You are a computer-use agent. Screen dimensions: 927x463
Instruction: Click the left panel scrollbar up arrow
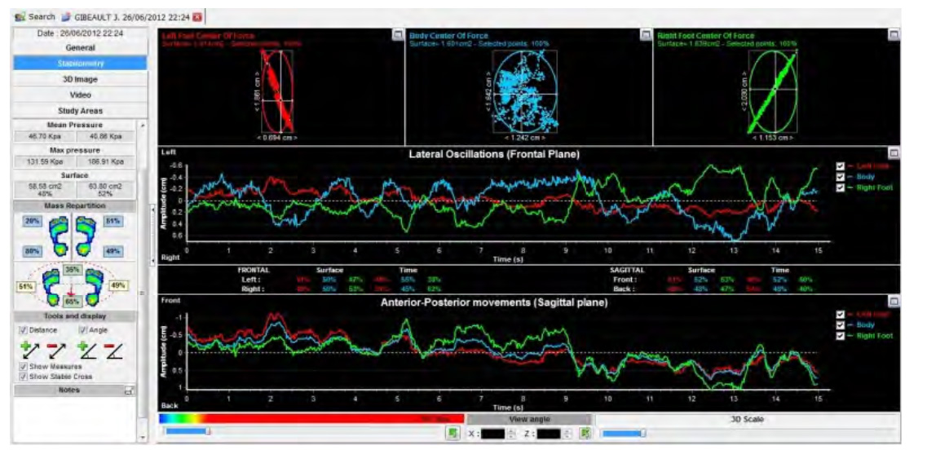[x=141, y=126]
